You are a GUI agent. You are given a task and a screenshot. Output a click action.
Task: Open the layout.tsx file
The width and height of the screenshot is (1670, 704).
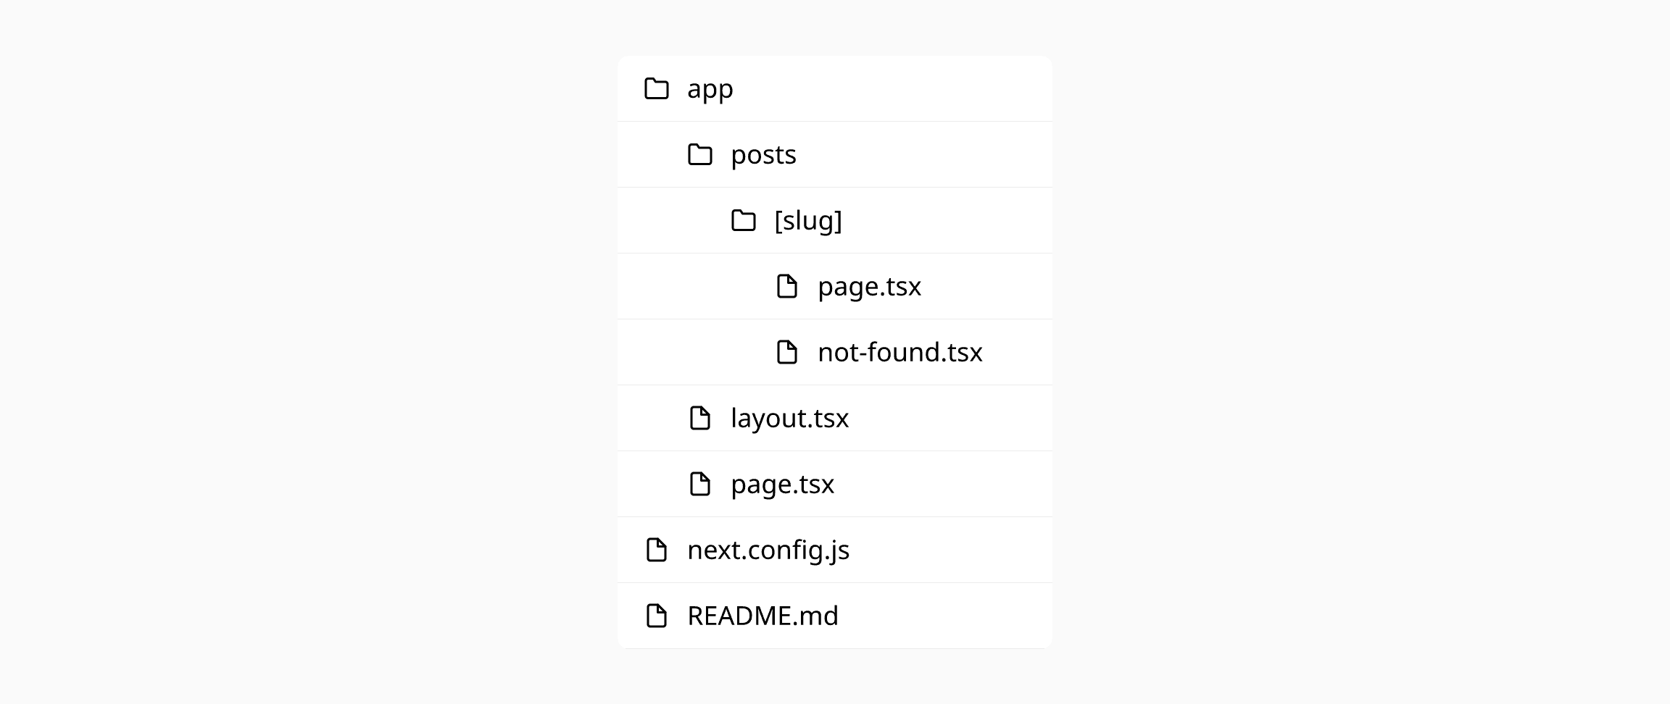pyautogui.click(x=835, y=418)
